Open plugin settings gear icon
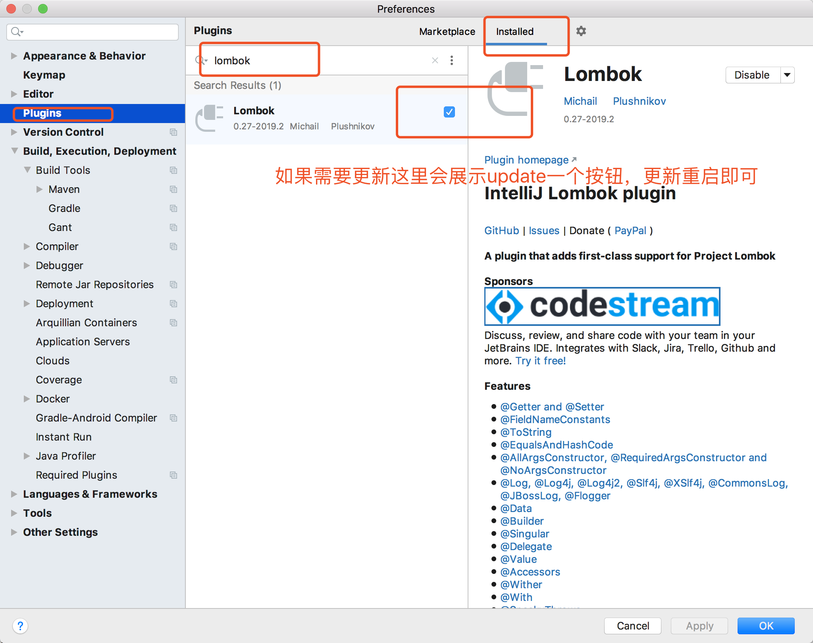This screenshot has height=643, width=813. coord(581,31)
